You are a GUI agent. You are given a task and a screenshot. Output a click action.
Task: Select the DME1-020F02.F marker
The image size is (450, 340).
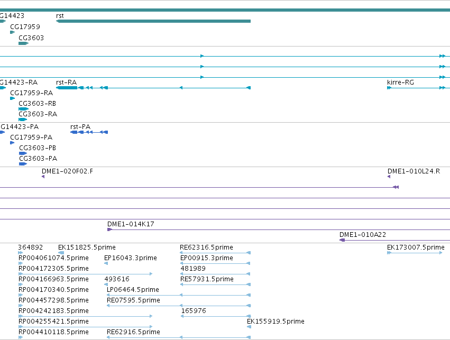coord(43,177)
